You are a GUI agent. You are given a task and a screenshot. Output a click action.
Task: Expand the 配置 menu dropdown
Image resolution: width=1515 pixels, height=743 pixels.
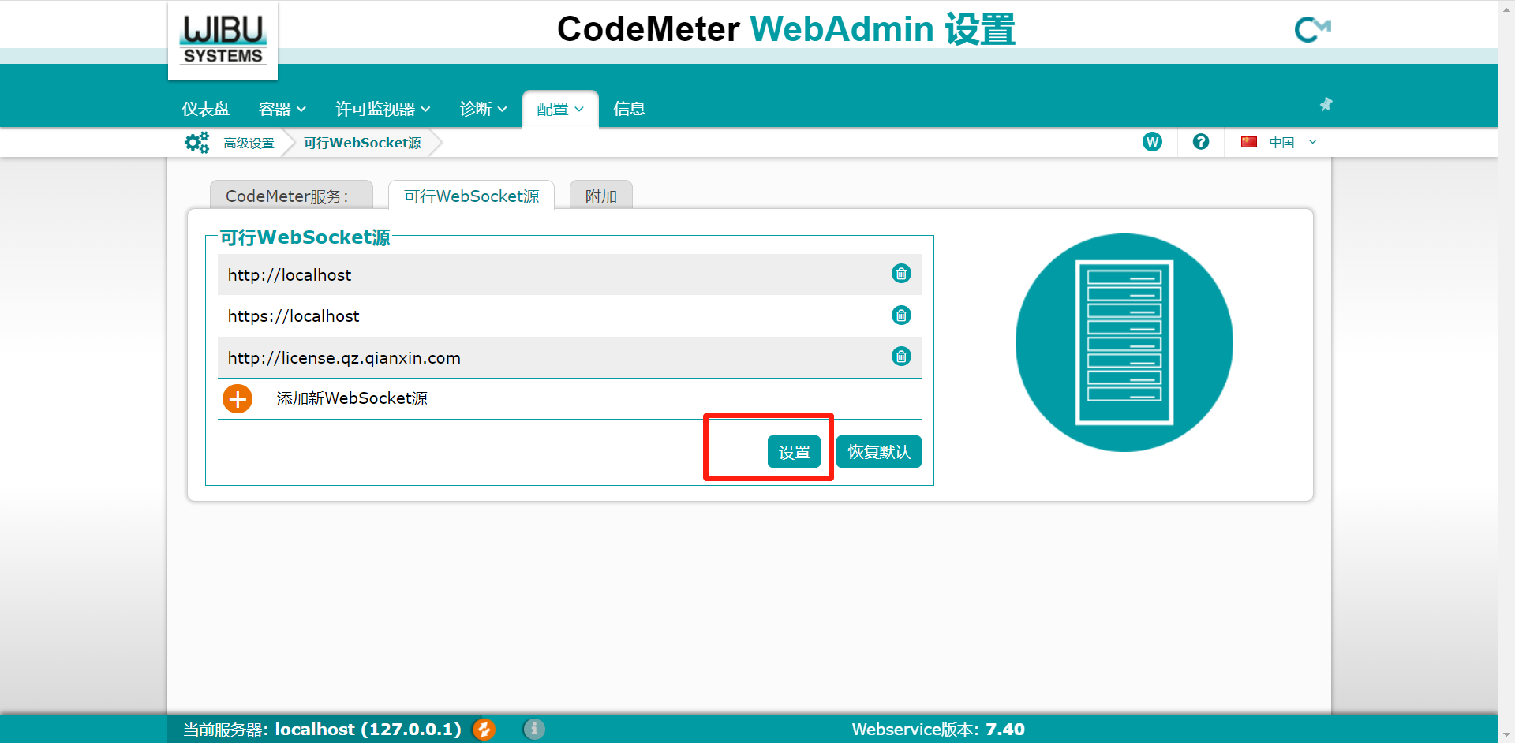560,109
